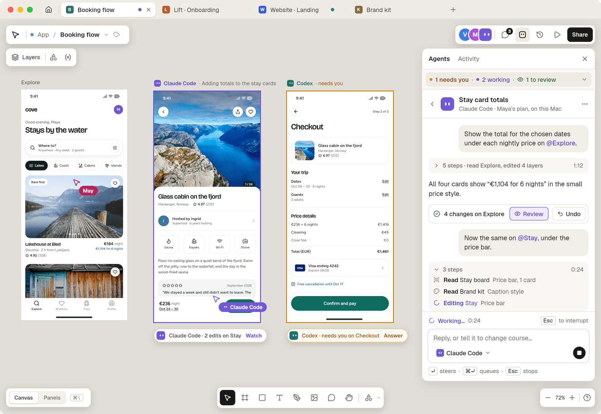Stop the agent with the stop button
The height and width of the screenshot is (414, 601).
click(579, 353)
